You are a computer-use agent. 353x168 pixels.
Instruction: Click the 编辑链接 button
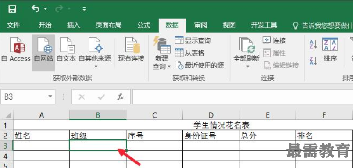[281, 65]
